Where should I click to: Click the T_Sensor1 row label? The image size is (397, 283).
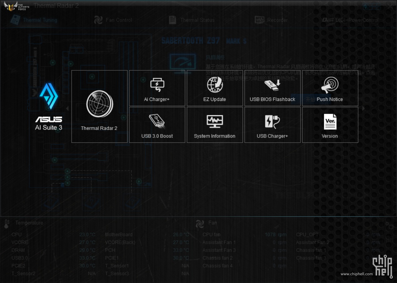point(117,266)
